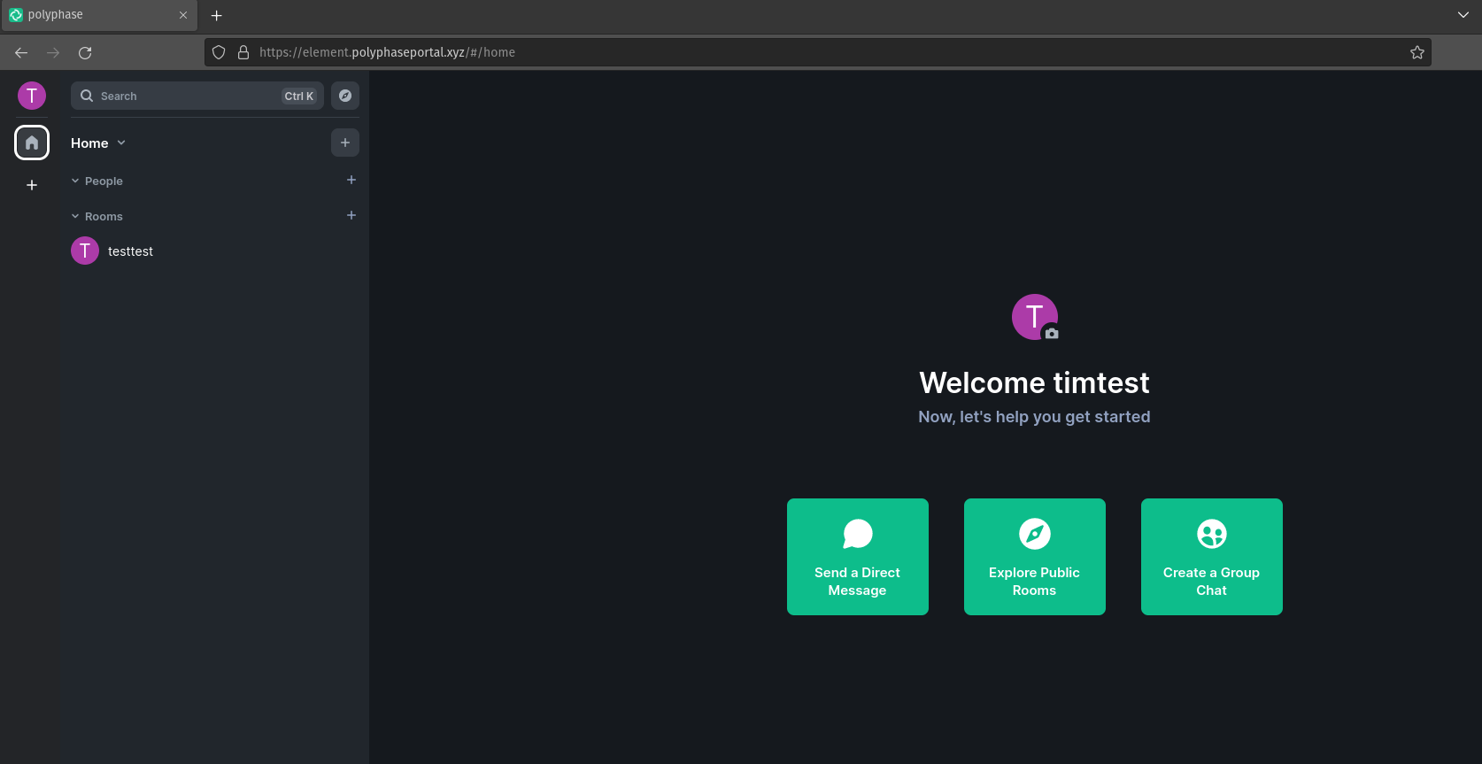Reload the current page
The image size is (1482, 764).
coord(85,52)
